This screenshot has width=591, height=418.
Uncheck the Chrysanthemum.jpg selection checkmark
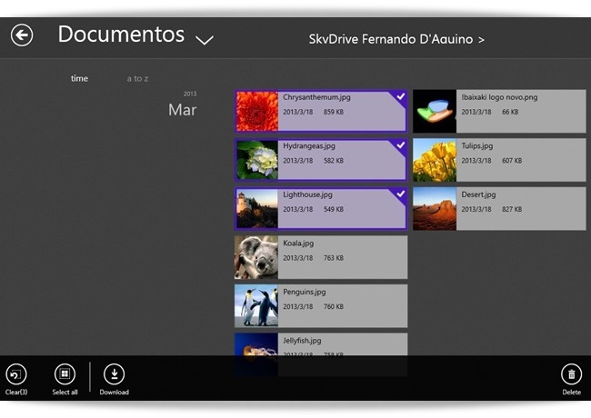(401, 96)
